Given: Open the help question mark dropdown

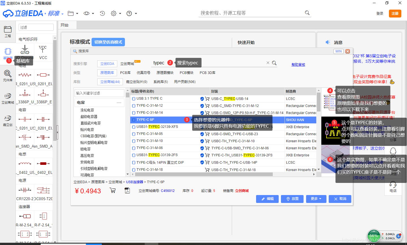Looking at the screenshot, I should [131, 13].
